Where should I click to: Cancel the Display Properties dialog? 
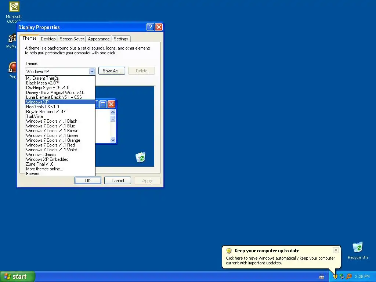coord(117,181)
